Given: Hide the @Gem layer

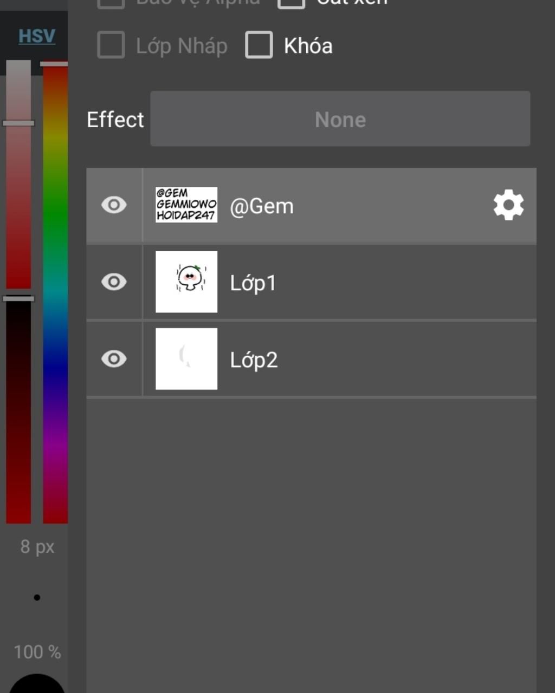Looking at the screenshot, I should pyautogui.click(x=114, y=205).
